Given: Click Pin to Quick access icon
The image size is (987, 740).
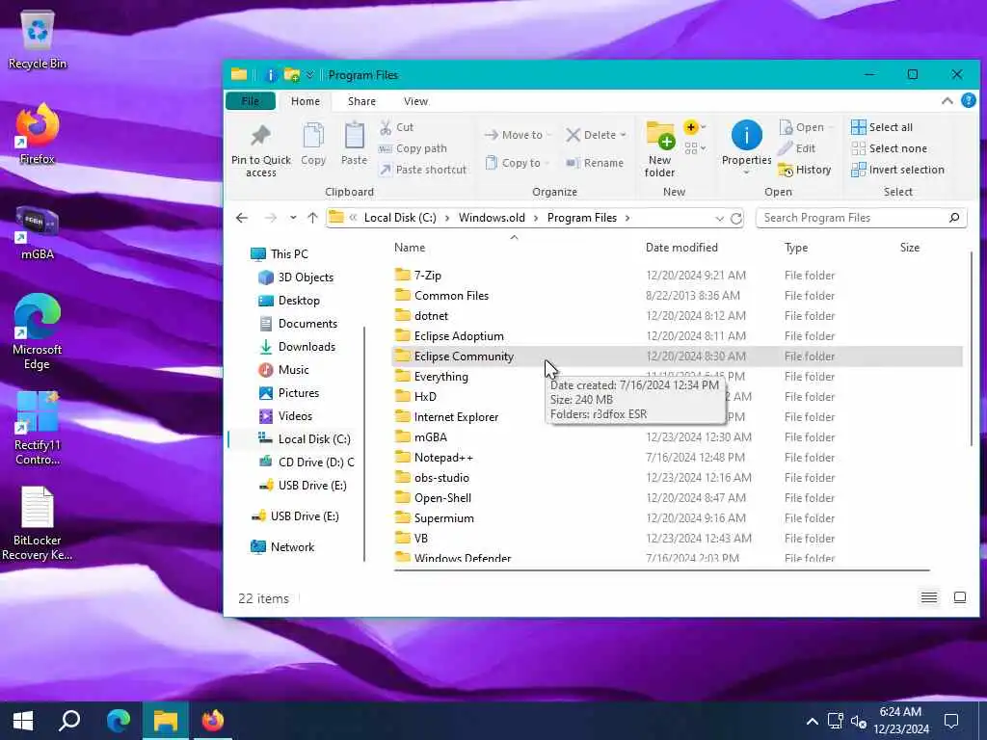Looking at the screenshot, I should 260,149.
